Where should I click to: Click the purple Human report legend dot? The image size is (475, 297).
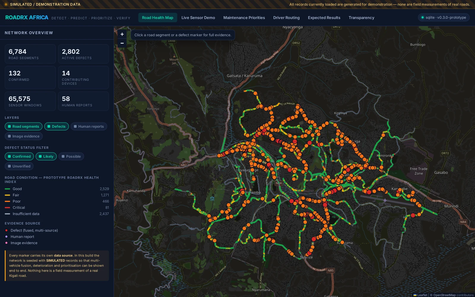click(7, 237)
